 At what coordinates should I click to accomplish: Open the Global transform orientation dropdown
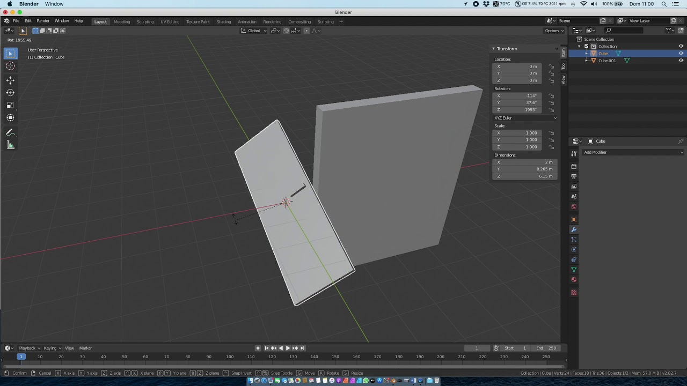pos(253,31)
